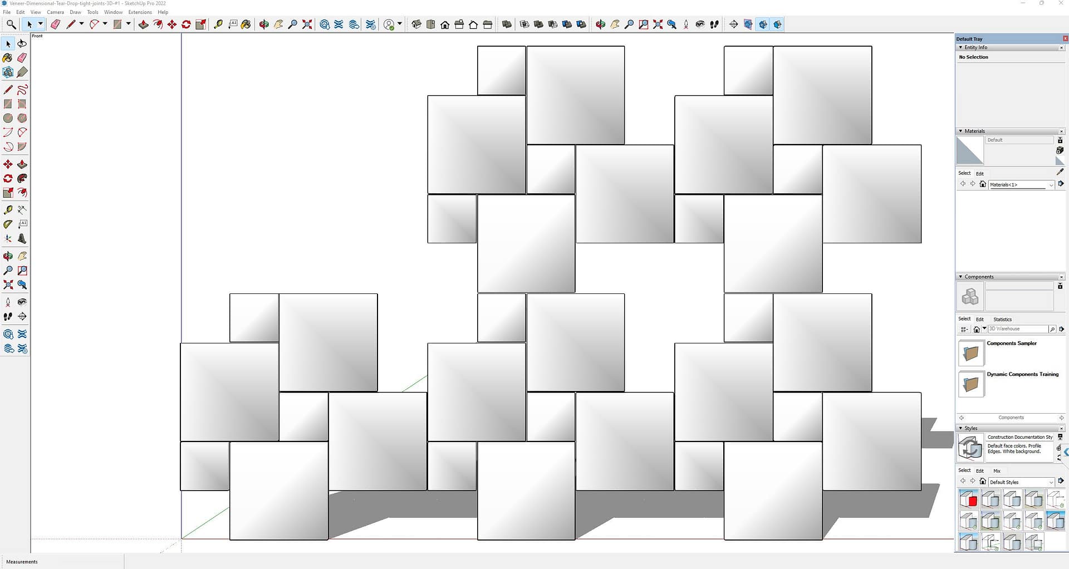Toggle the Display Section Planes button

(748, 24)
